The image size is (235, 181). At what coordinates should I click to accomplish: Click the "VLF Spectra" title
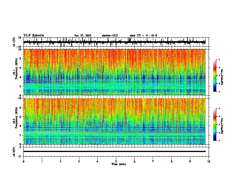[x=34, y=35]
